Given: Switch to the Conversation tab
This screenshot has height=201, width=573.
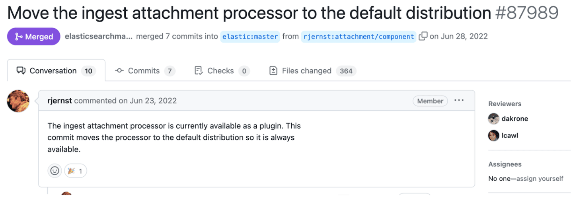Looking at the screenshot, I should tap(56, 71).
